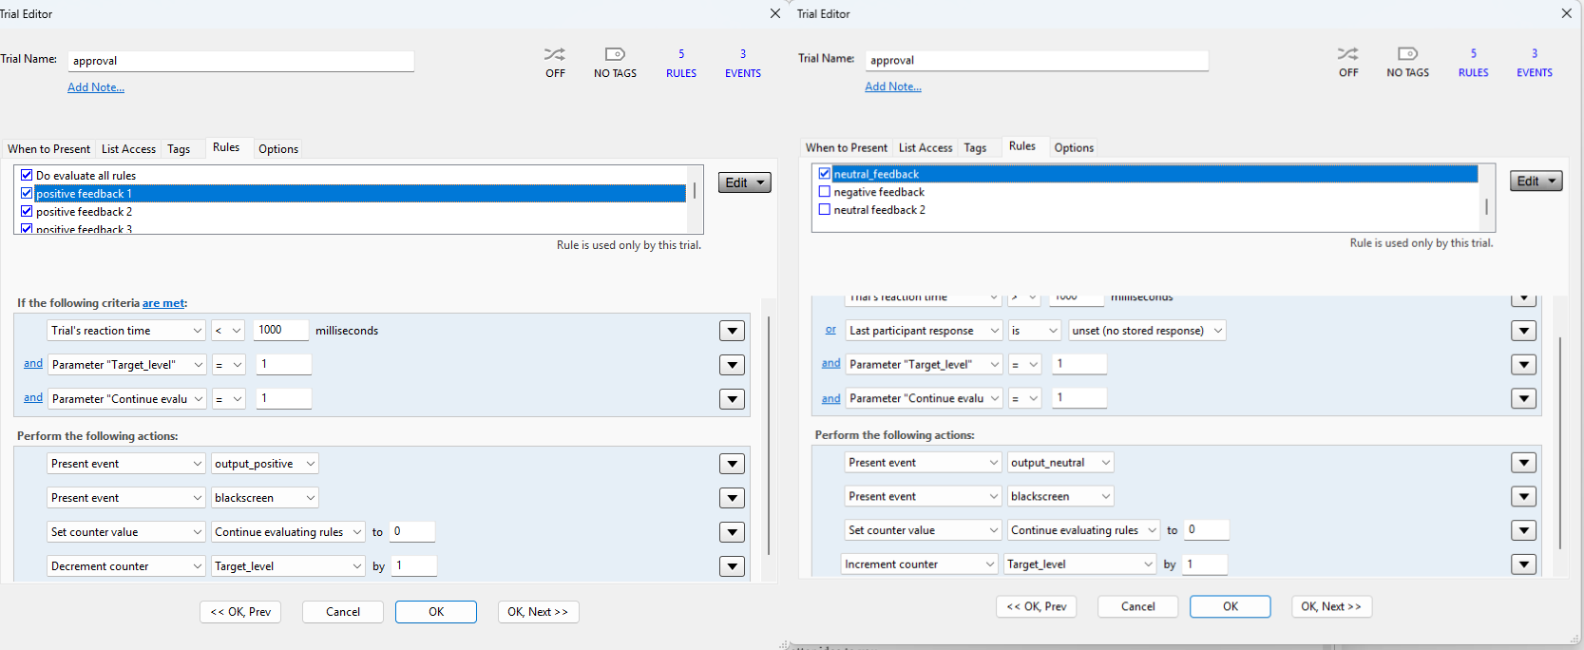This screenshot has width=1584, height=650.
Task: Click the NO TAGS icon in left editor
Action: [615, 55]
